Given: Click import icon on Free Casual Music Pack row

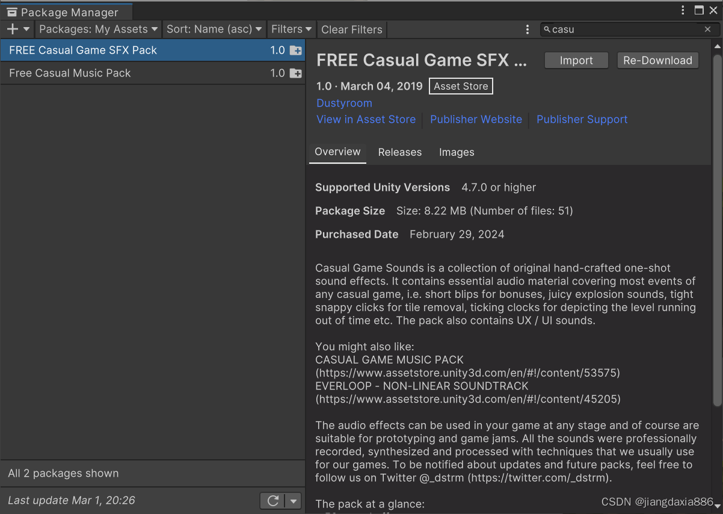Looking at the screenshot, I should [x=296, y=73].
